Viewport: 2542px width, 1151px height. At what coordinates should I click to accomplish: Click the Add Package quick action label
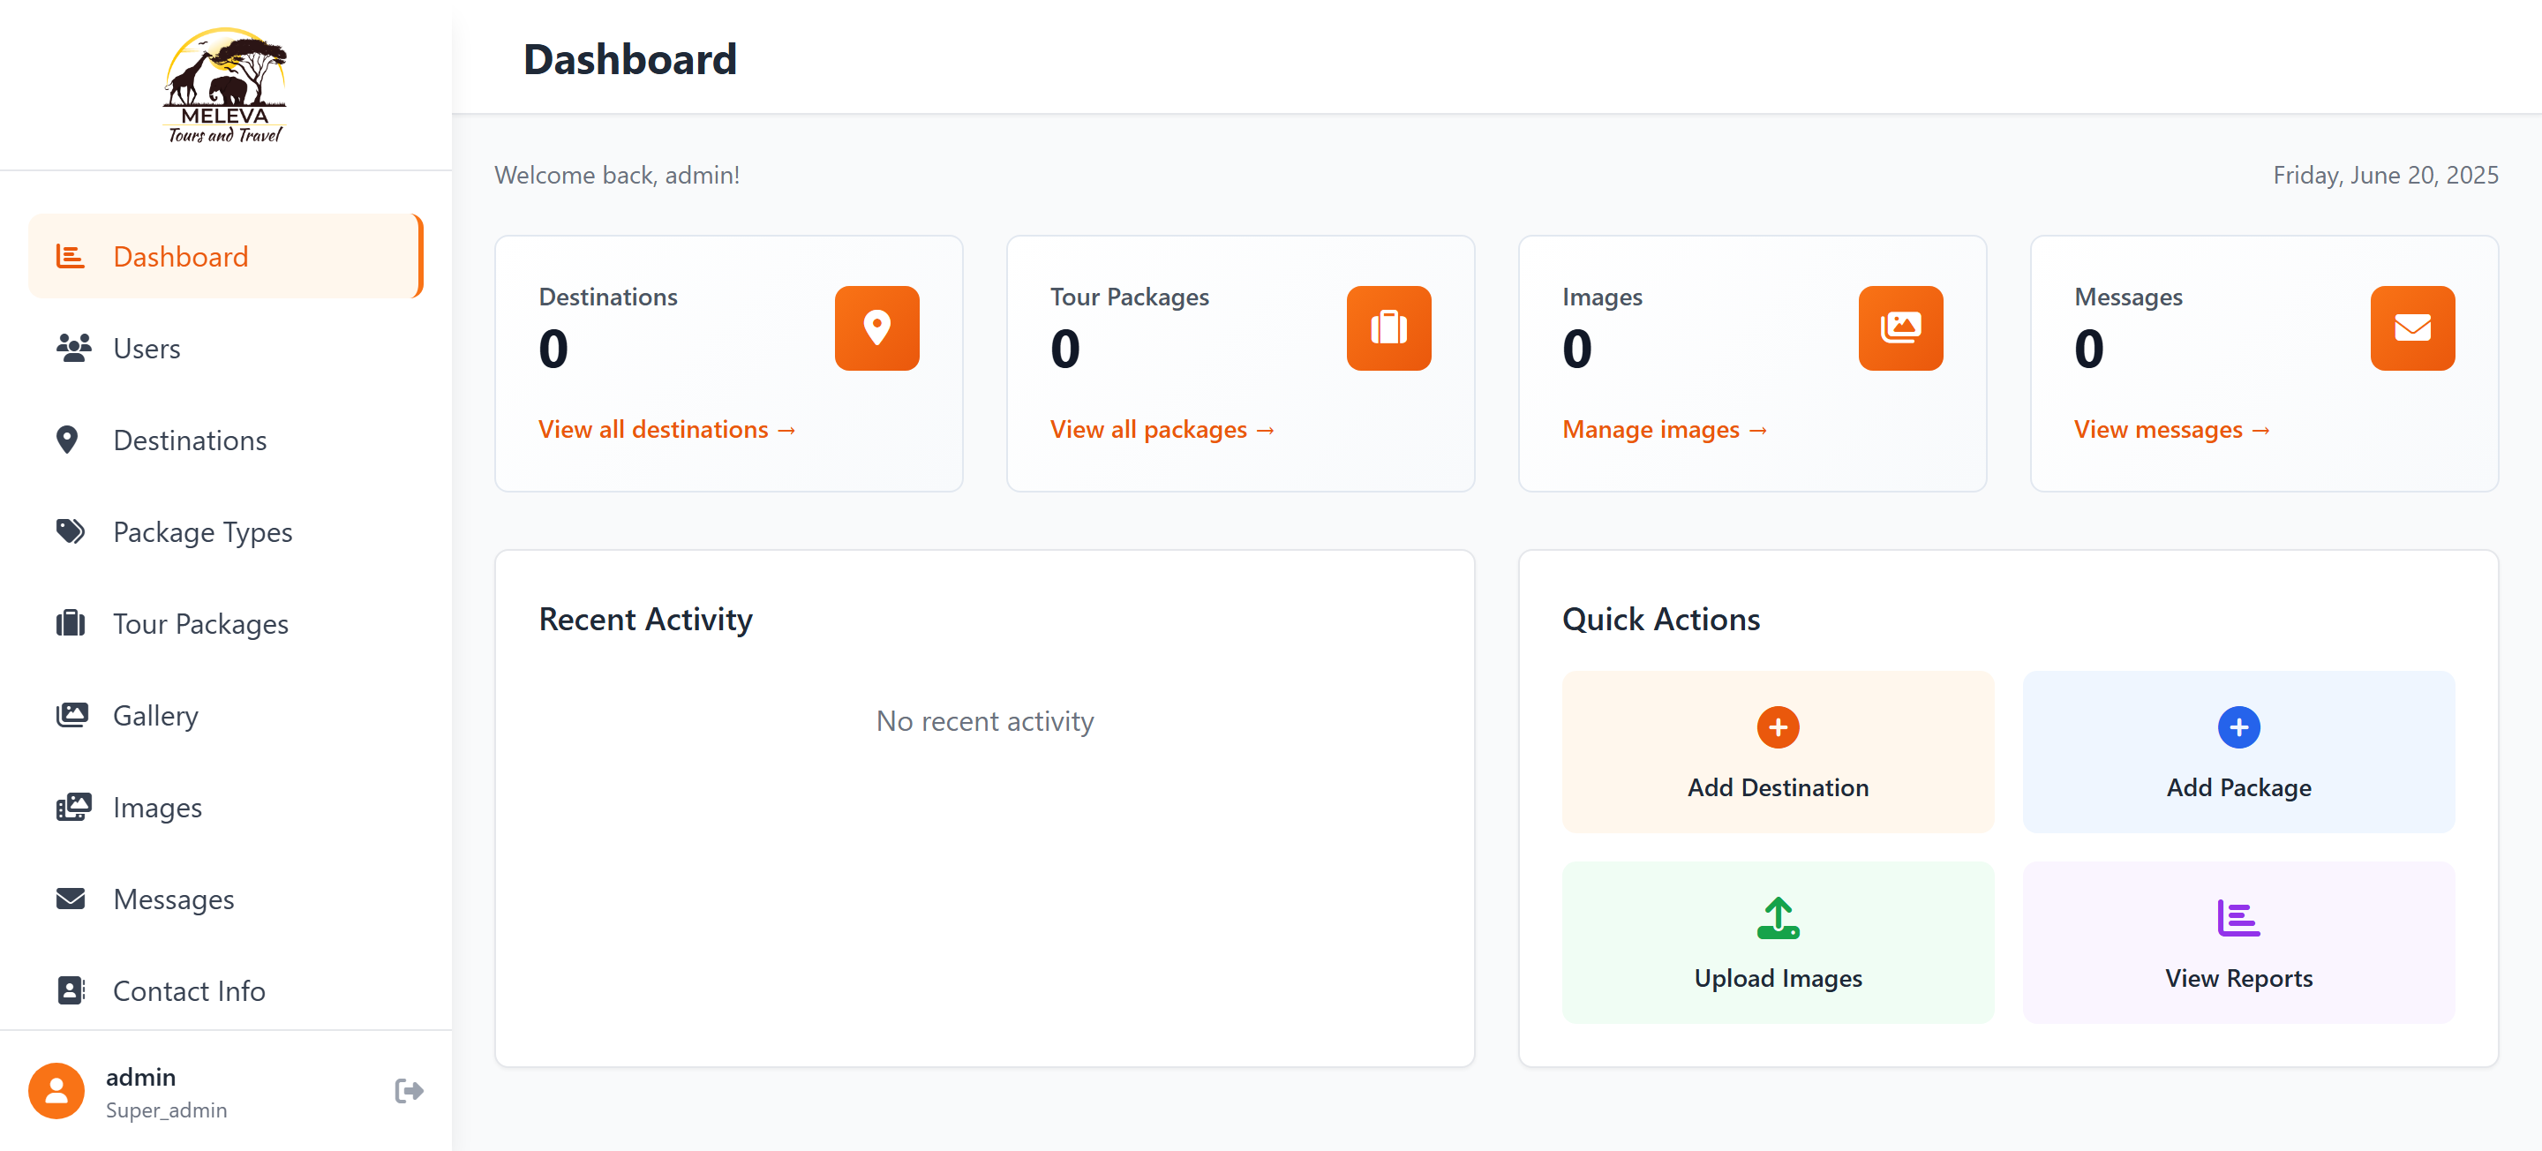click(2238, 787)
